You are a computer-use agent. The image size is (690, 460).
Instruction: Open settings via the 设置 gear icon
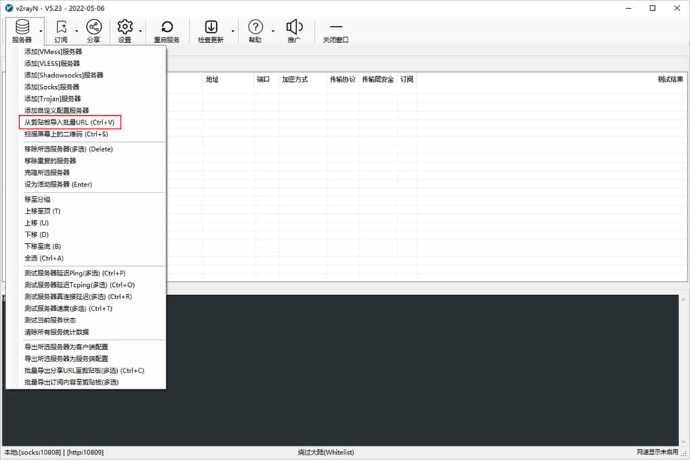click(x=125, y=28)
